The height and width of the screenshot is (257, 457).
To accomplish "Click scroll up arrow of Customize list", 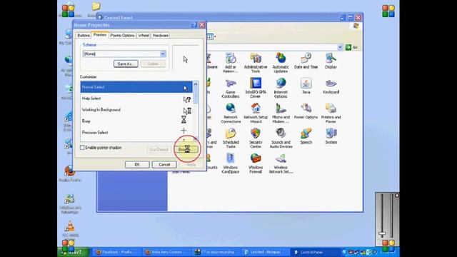I will 196,84.
